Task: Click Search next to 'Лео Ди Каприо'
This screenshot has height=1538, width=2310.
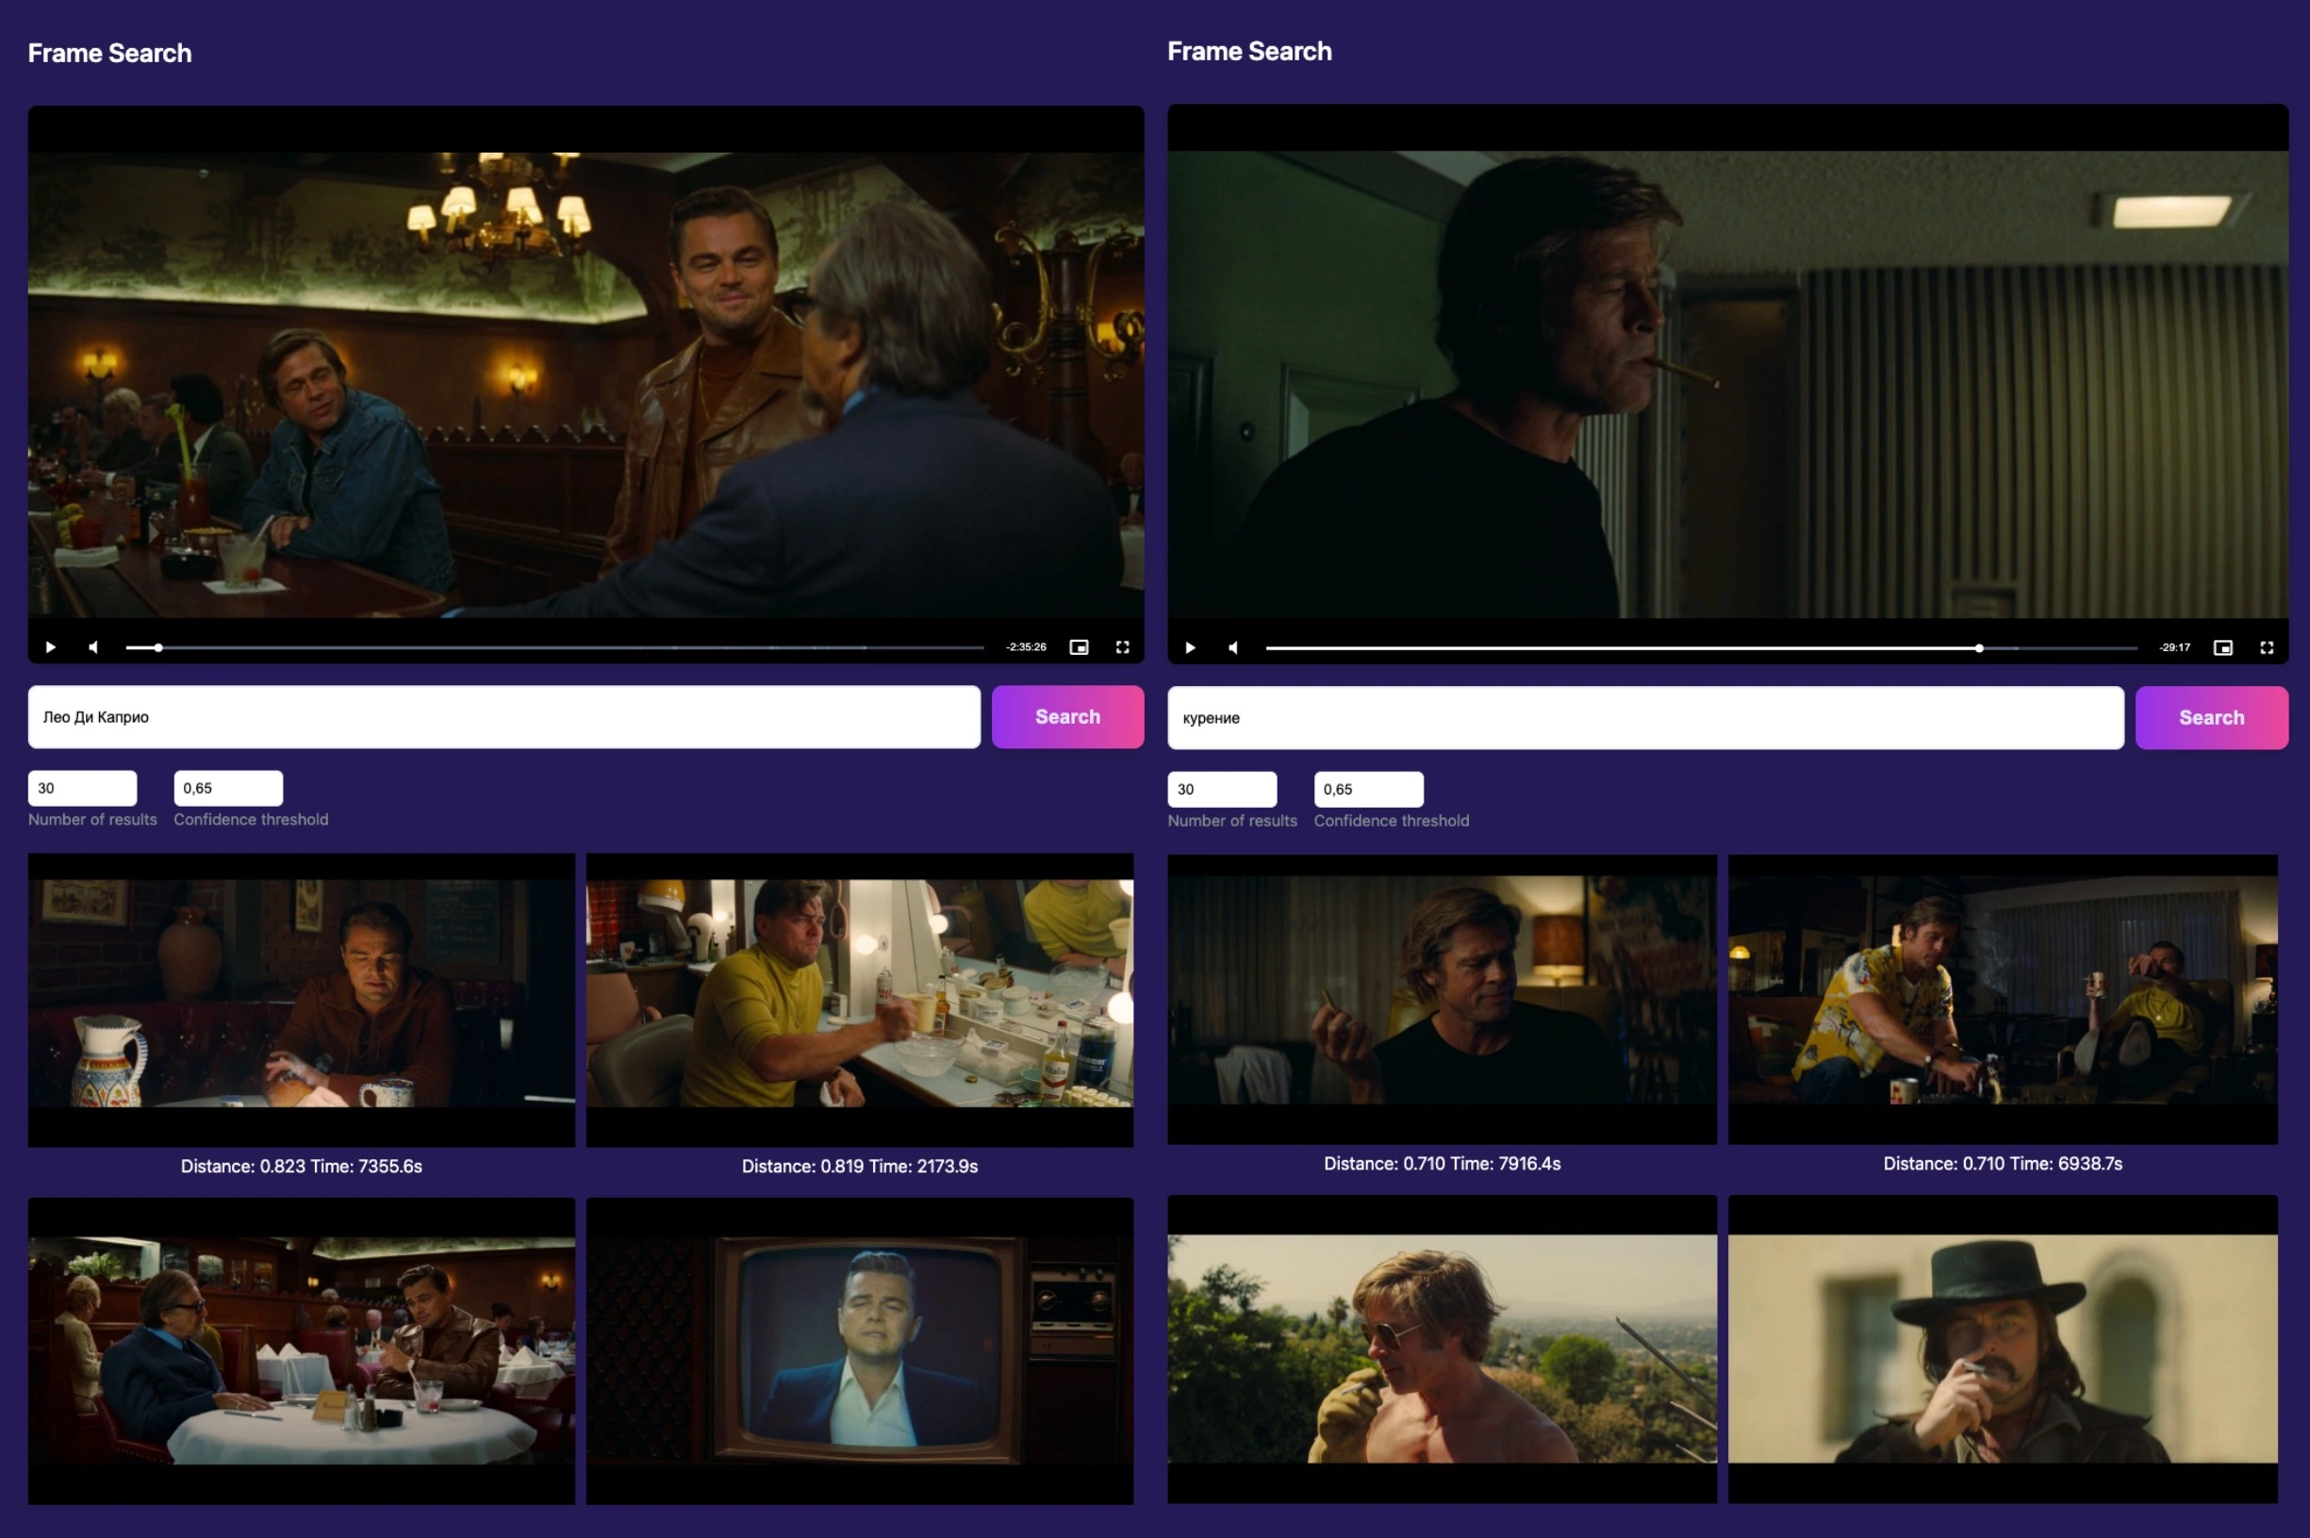Action: (1067, 717)
